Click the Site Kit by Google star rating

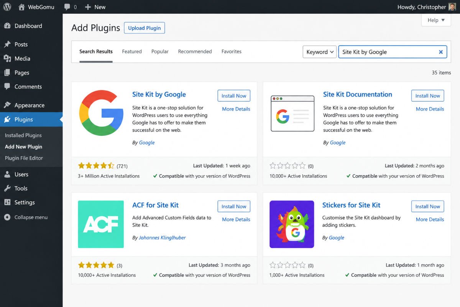coord(96,166)
